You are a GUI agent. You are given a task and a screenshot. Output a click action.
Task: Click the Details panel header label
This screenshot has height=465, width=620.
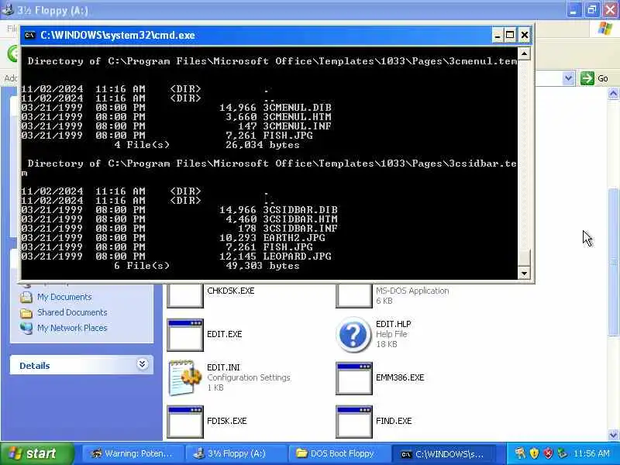tap(35, 366)
